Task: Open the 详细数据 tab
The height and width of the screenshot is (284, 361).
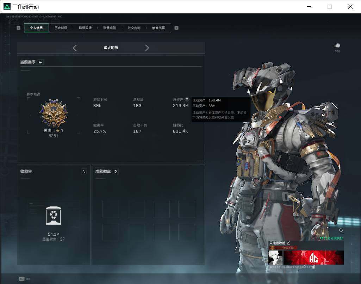Action: pos(85,28)
